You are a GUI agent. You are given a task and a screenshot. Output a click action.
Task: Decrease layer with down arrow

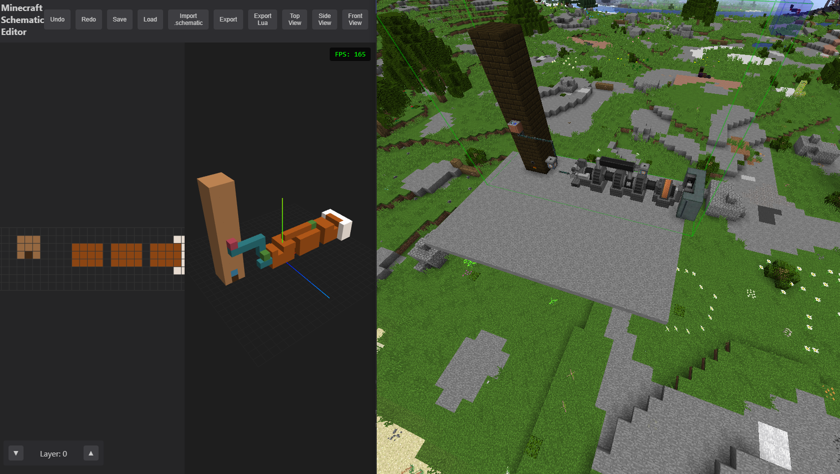click(16, 453)
